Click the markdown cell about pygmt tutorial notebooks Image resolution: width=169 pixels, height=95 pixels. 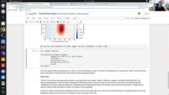click(93, 46)
